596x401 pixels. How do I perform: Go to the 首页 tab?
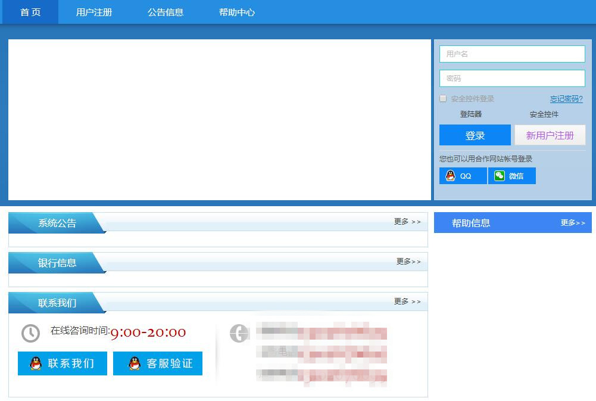(x=30, y=12)
